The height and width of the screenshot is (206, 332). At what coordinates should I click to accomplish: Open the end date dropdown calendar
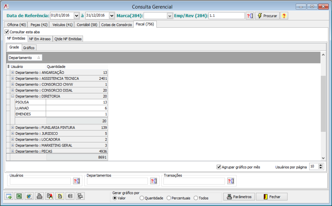112,16
